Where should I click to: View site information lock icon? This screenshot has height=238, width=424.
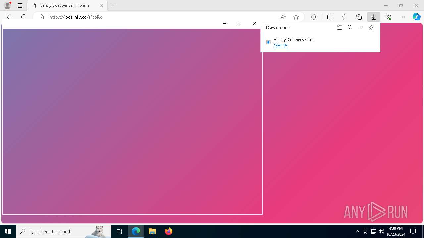pyautogui.click(x=42, y=17)
